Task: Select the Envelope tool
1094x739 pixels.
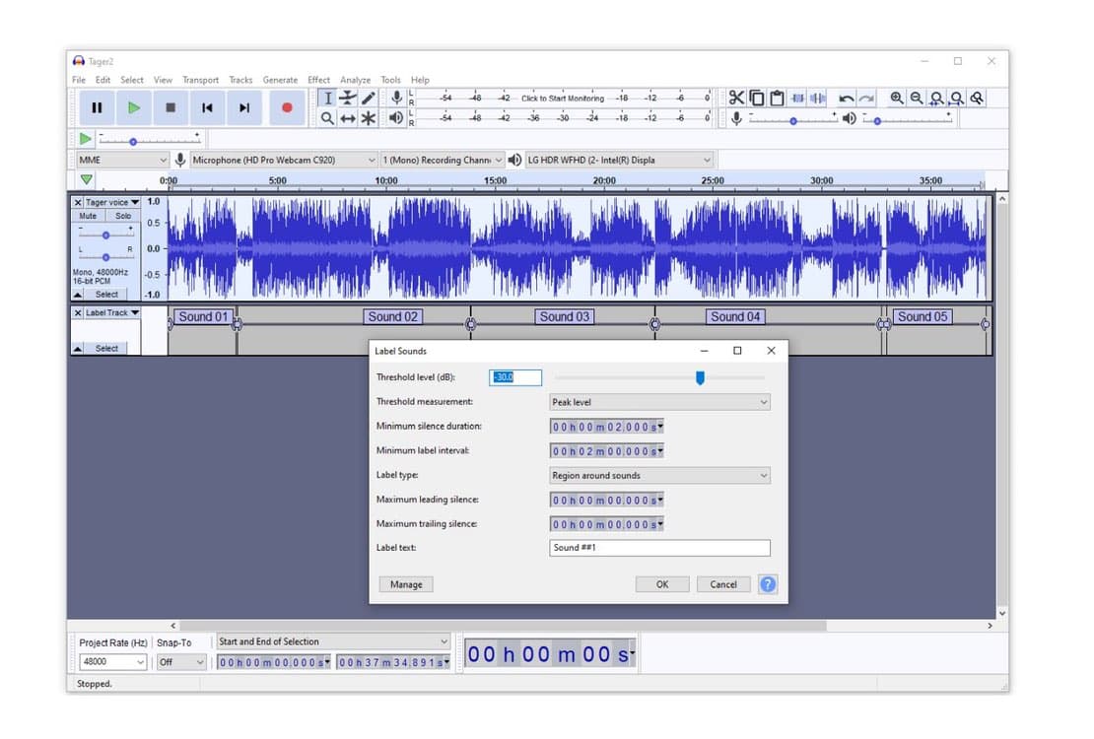Action: tap(348, 99)
